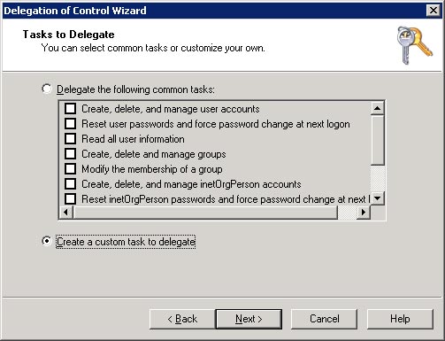Click the task list scroll up arrow
Image resolution: width=445 pixels, height=341 pixels.
click(x=377, y=108)
